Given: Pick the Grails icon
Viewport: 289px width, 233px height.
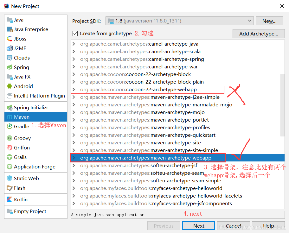Looking at the screenshot, I should pos(10,157).
